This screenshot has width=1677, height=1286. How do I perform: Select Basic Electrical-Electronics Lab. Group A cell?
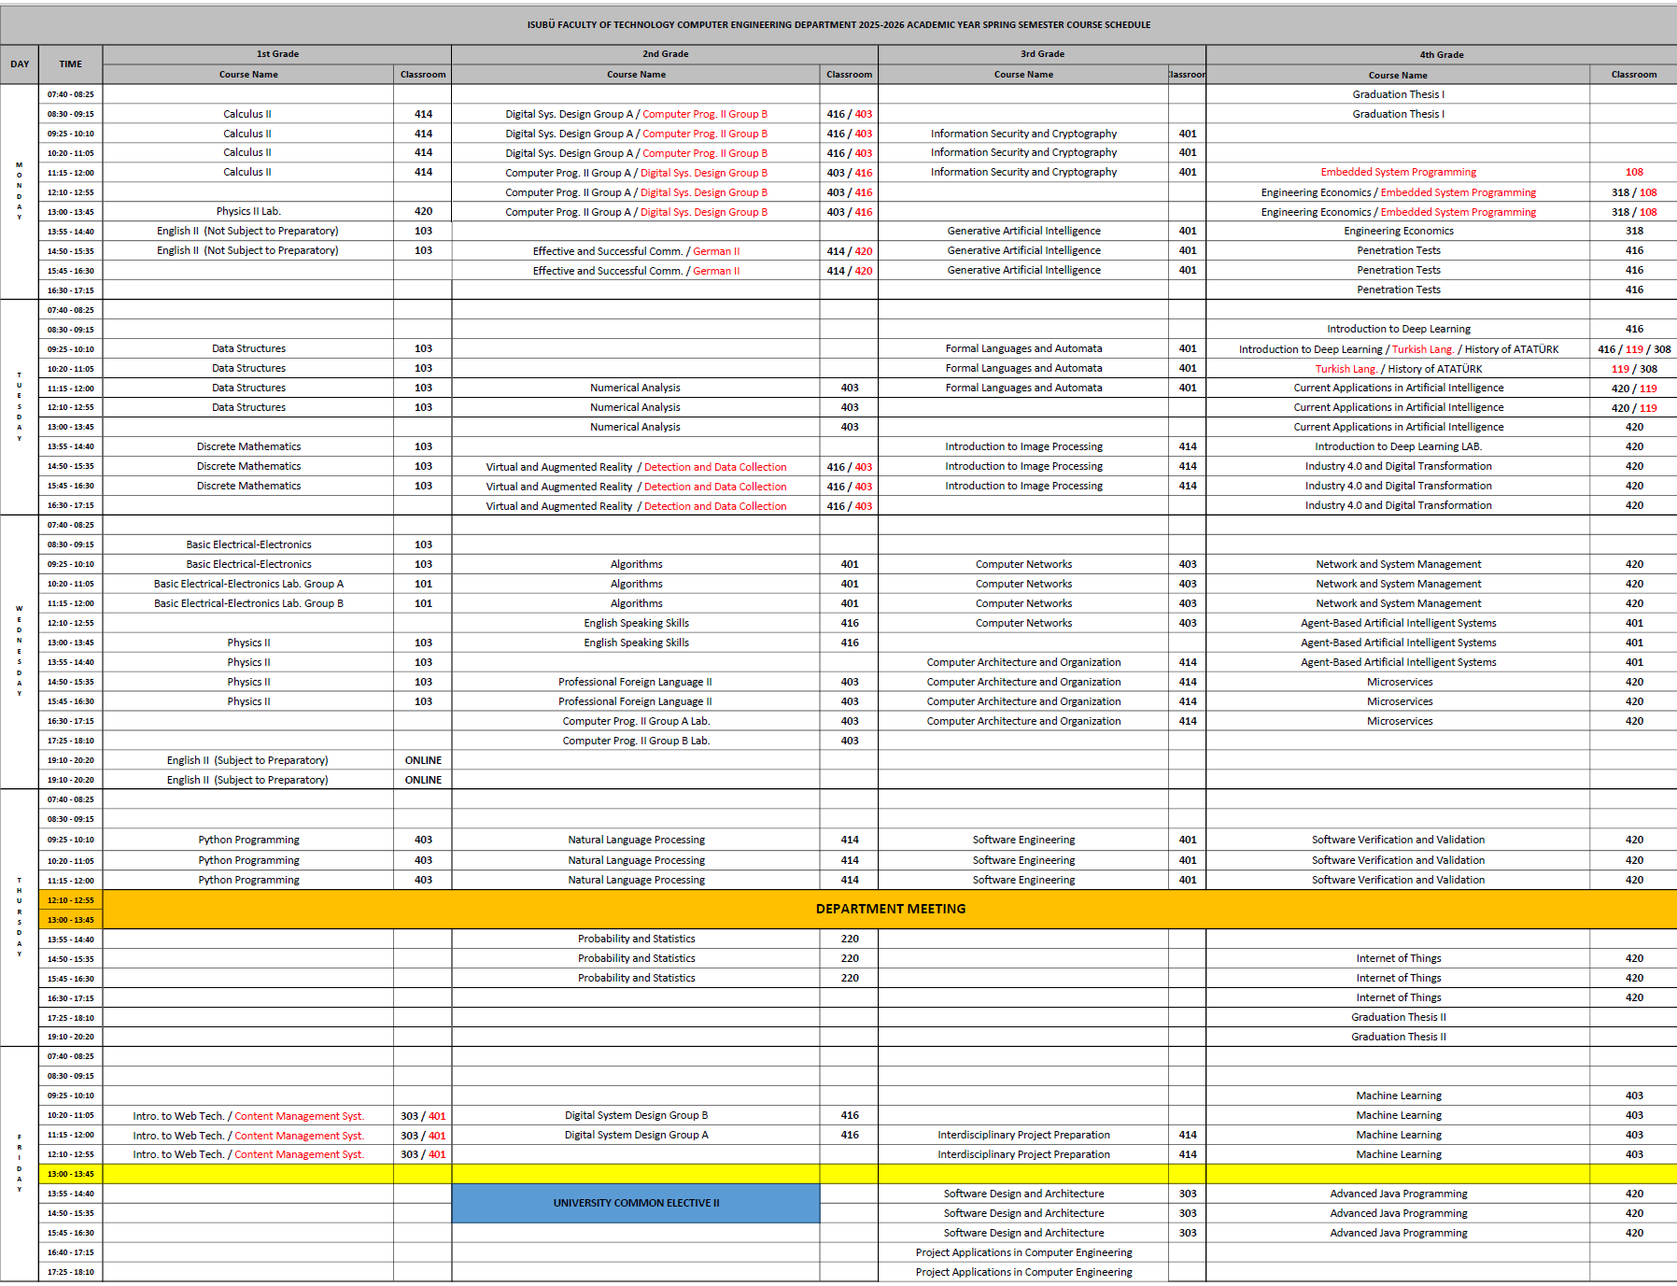pyautogui.click(x=248, y=584)
